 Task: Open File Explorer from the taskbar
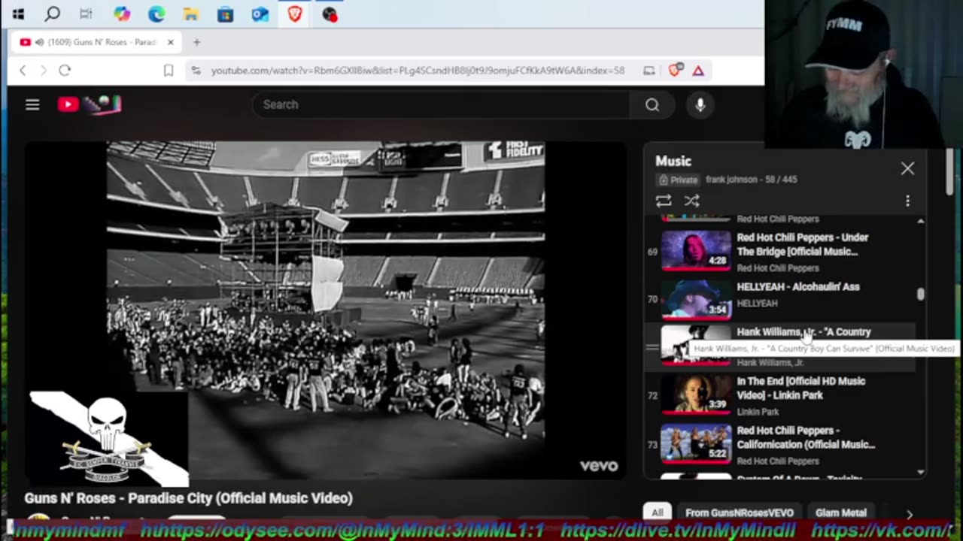[190, 14]
